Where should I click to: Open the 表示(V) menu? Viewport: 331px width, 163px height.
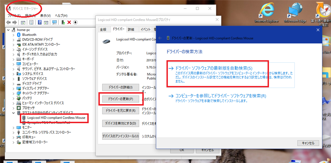[45, 16]
